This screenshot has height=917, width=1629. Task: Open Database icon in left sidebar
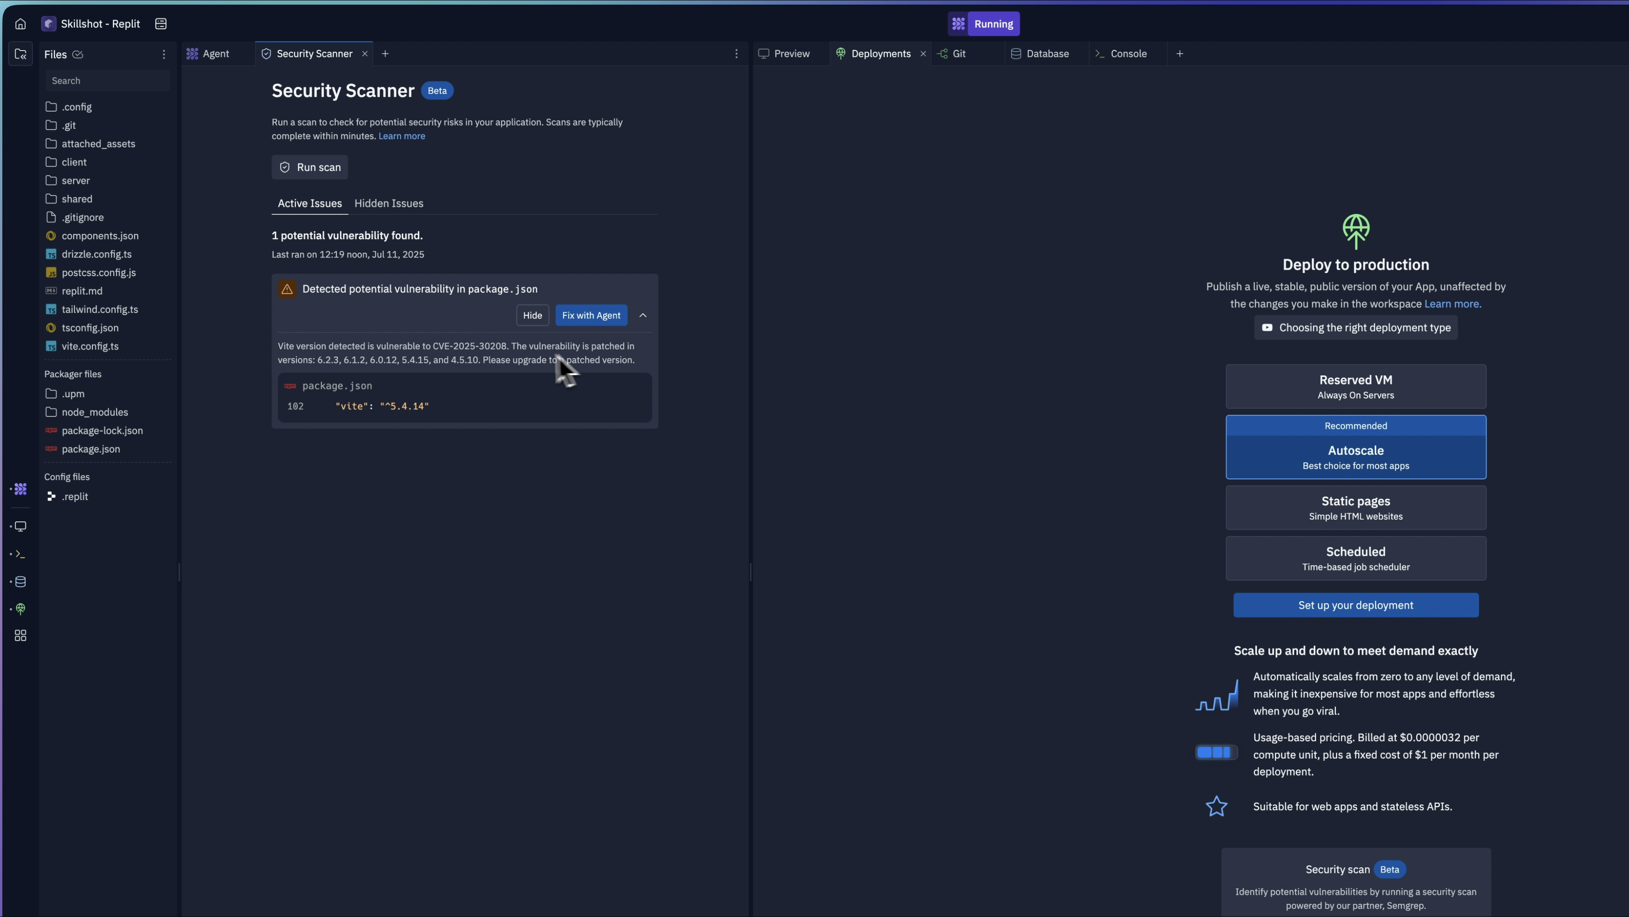coord(20,582)
